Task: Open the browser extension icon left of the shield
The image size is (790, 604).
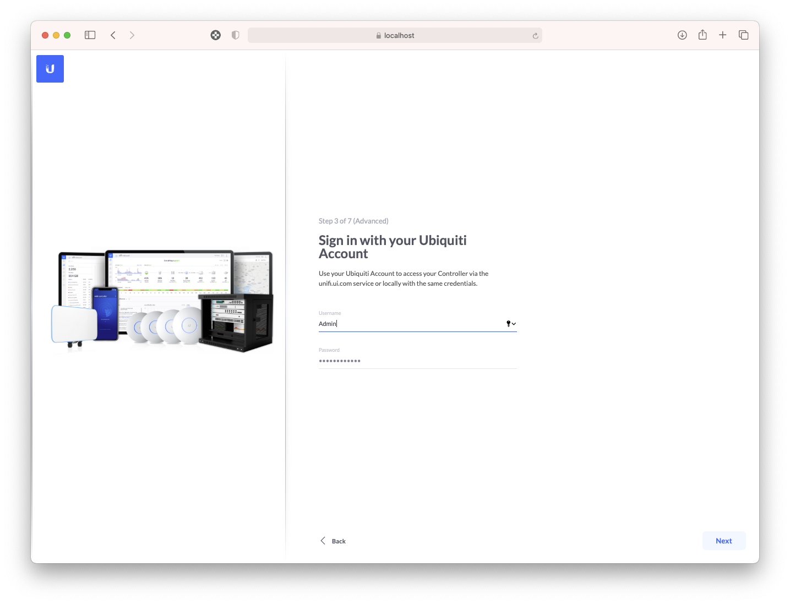Action: click(216, 35)
